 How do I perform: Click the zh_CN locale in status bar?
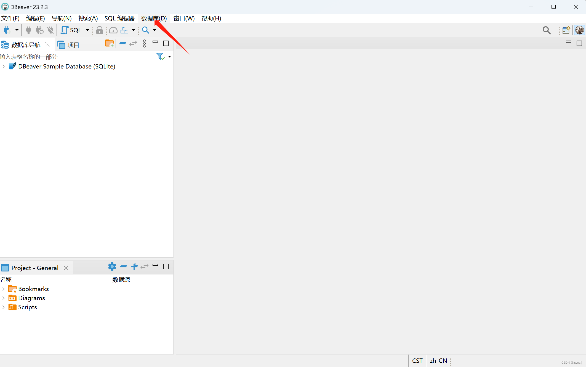click(438, 361)
